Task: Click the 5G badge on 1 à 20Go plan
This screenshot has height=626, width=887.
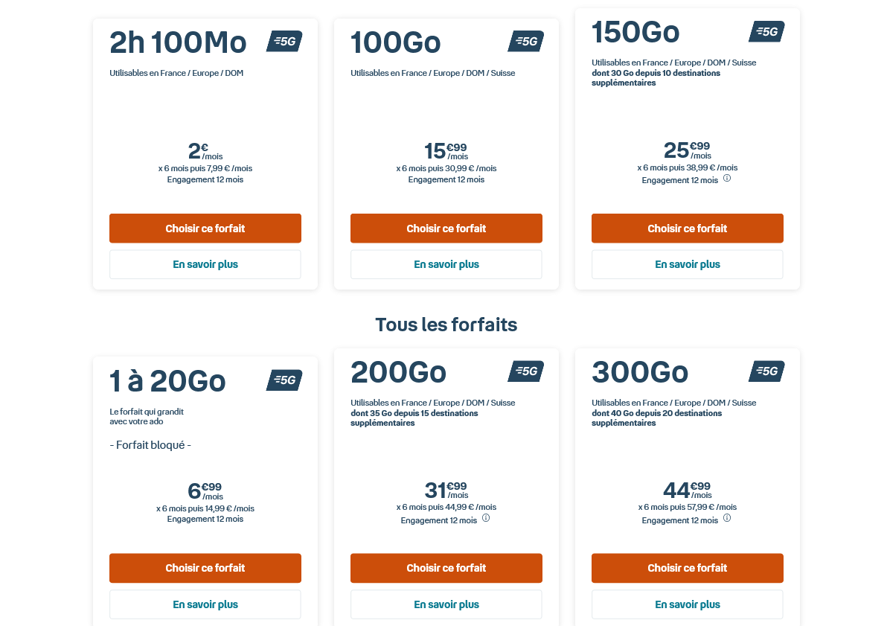Action: coord(284,380)
